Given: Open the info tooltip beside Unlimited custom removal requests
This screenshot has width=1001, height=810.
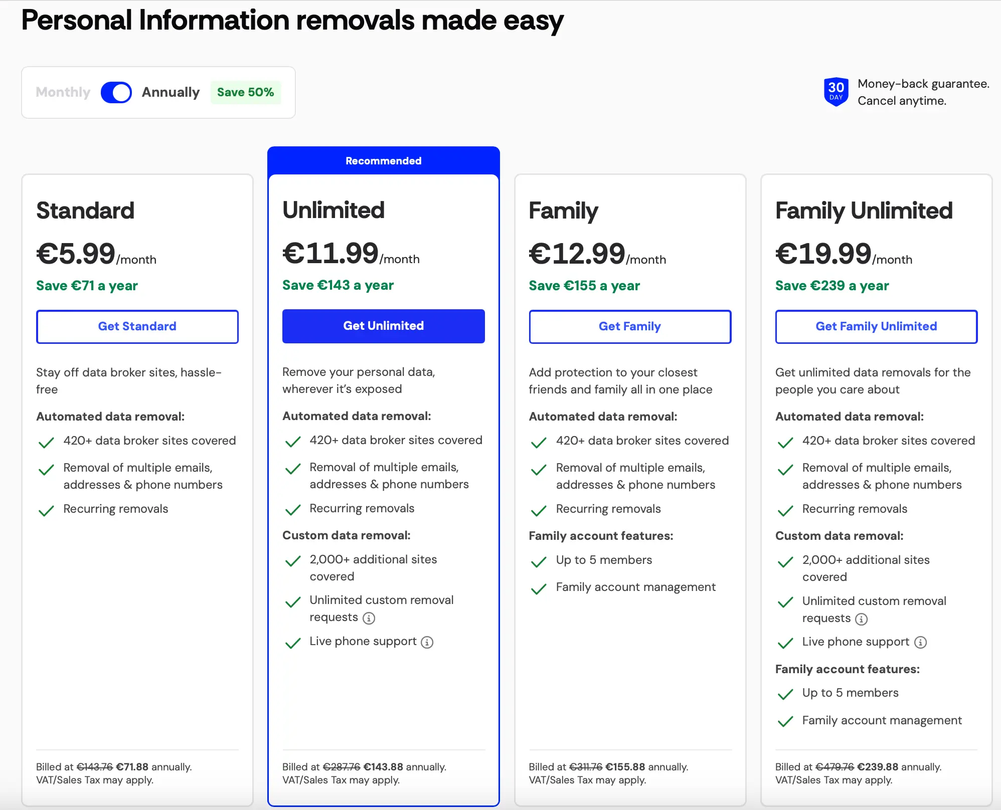Looking at the screenshot, I should coord(369,618).
